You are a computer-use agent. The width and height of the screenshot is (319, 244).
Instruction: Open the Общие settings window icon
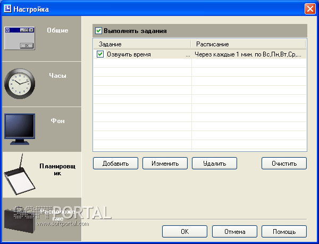tap(20, 38)
